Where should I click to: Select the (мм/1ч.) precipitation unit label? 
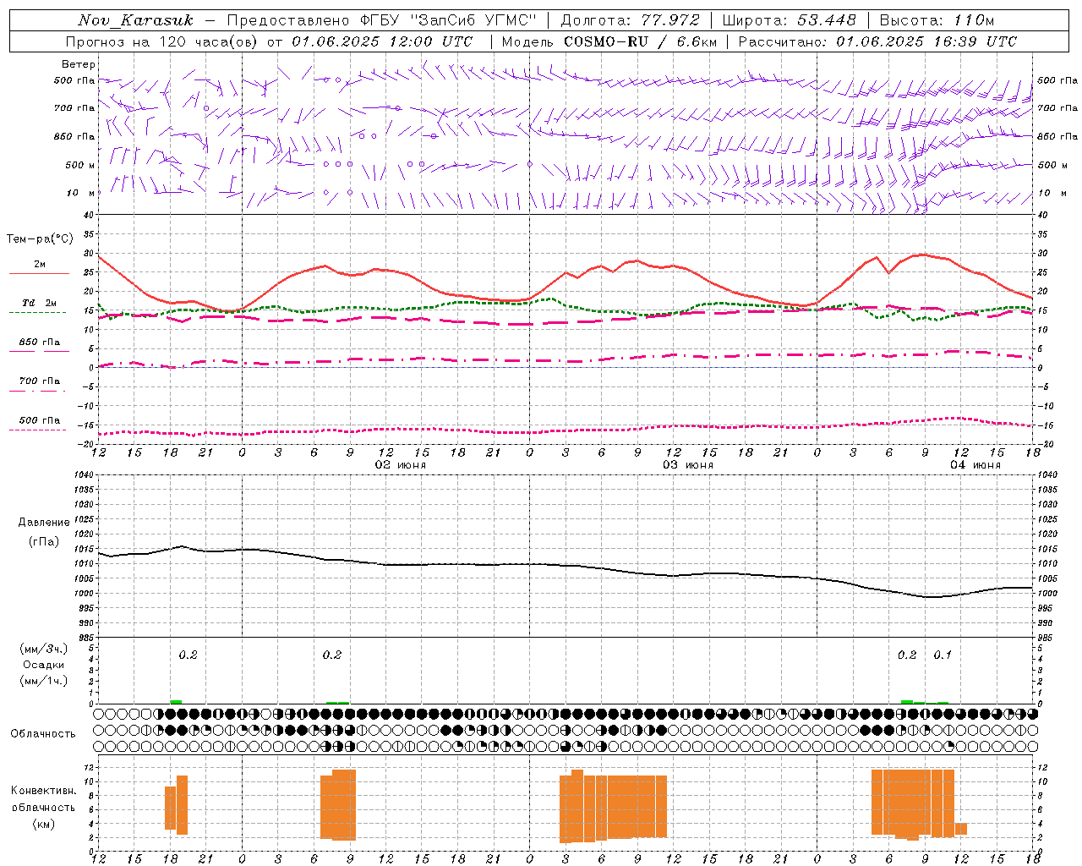pyautogui.click(x=44, y=681)
